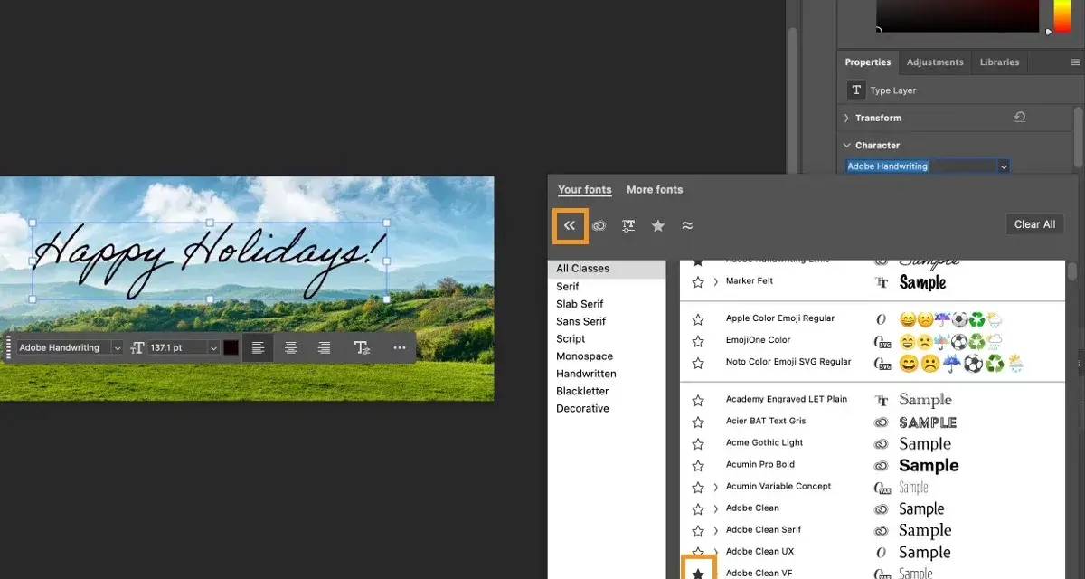Click the Clear All button

click(1034, 224)
